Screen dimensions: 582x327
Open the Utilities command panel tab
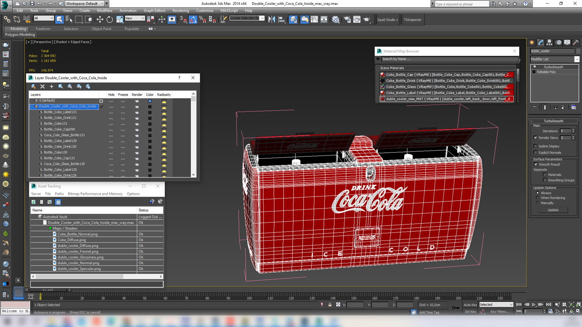click(x=576, y=42)
